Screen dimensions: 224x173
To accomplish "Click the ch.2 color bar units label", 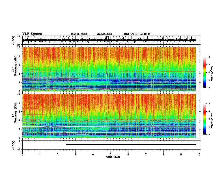I will coord(212,120).
